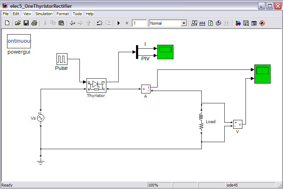Select the Vs AC voltage source
The width and height of the screenshot is (283, 189).
pos(41,118)
